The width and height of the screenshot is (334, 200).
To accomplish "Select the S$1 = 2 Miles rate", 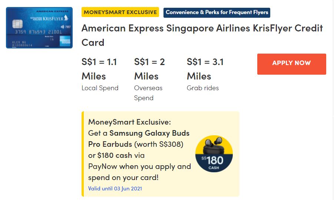I will (x=149, y=69).
